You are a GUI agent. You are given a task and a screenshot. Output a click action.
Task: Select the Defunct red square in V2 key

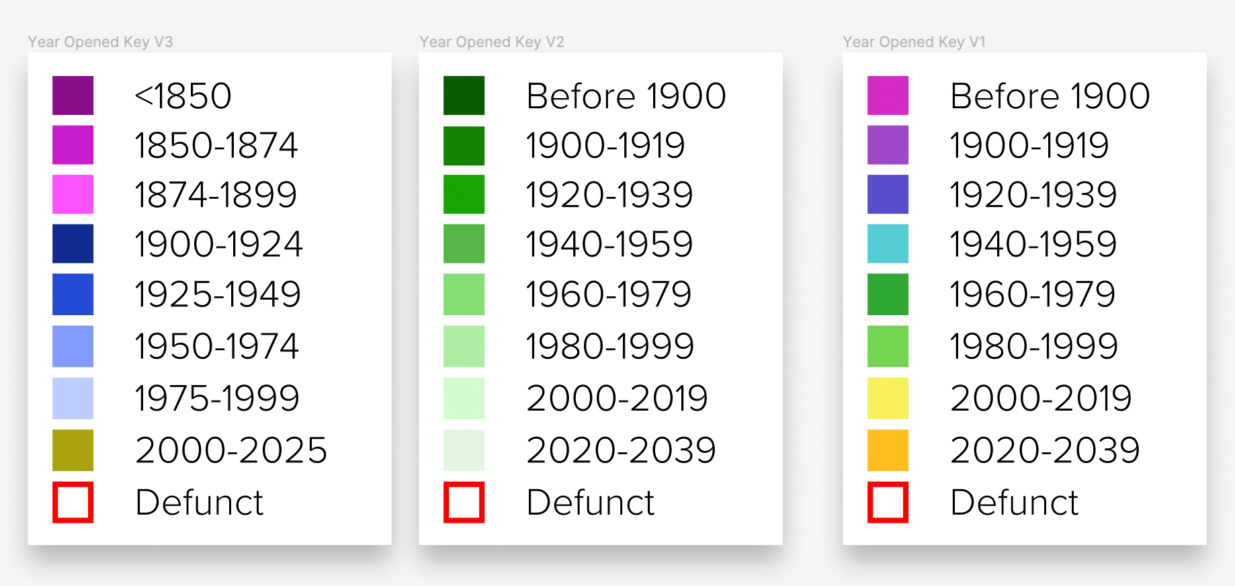tap(464, 502)
